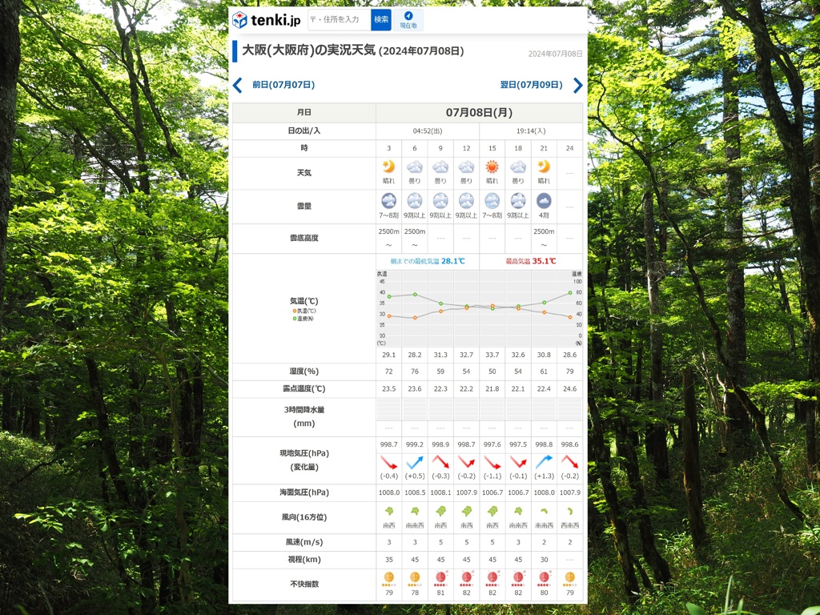The height and width of the screenshot is (615, 820).
Task: Click the 現在地 current location icon
Action: [x=408, y=20]
